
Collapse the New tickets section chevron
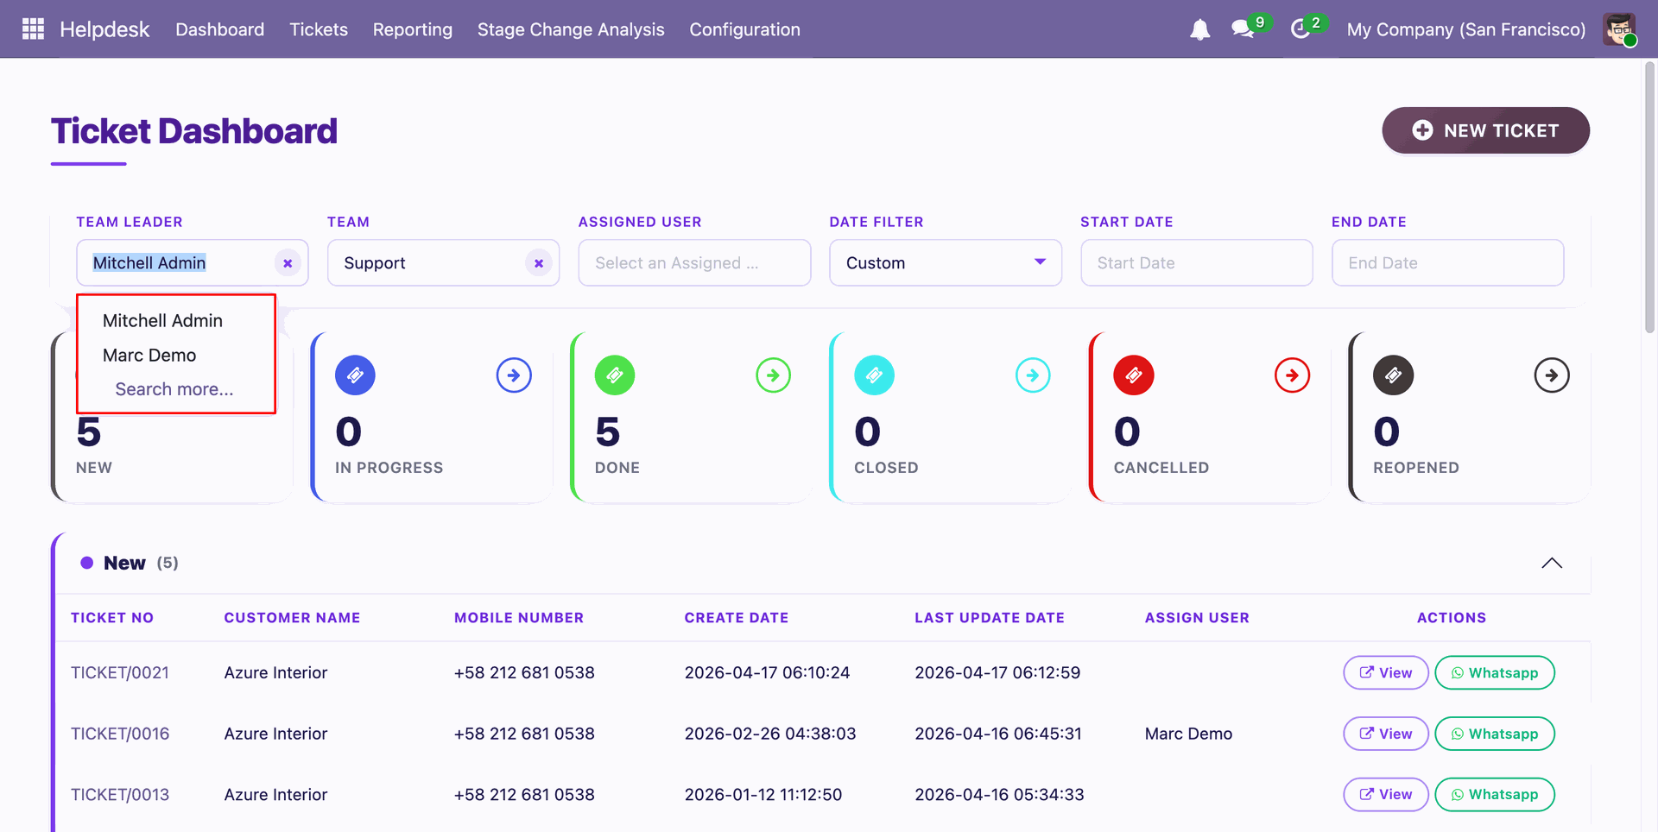(1552, 563)
